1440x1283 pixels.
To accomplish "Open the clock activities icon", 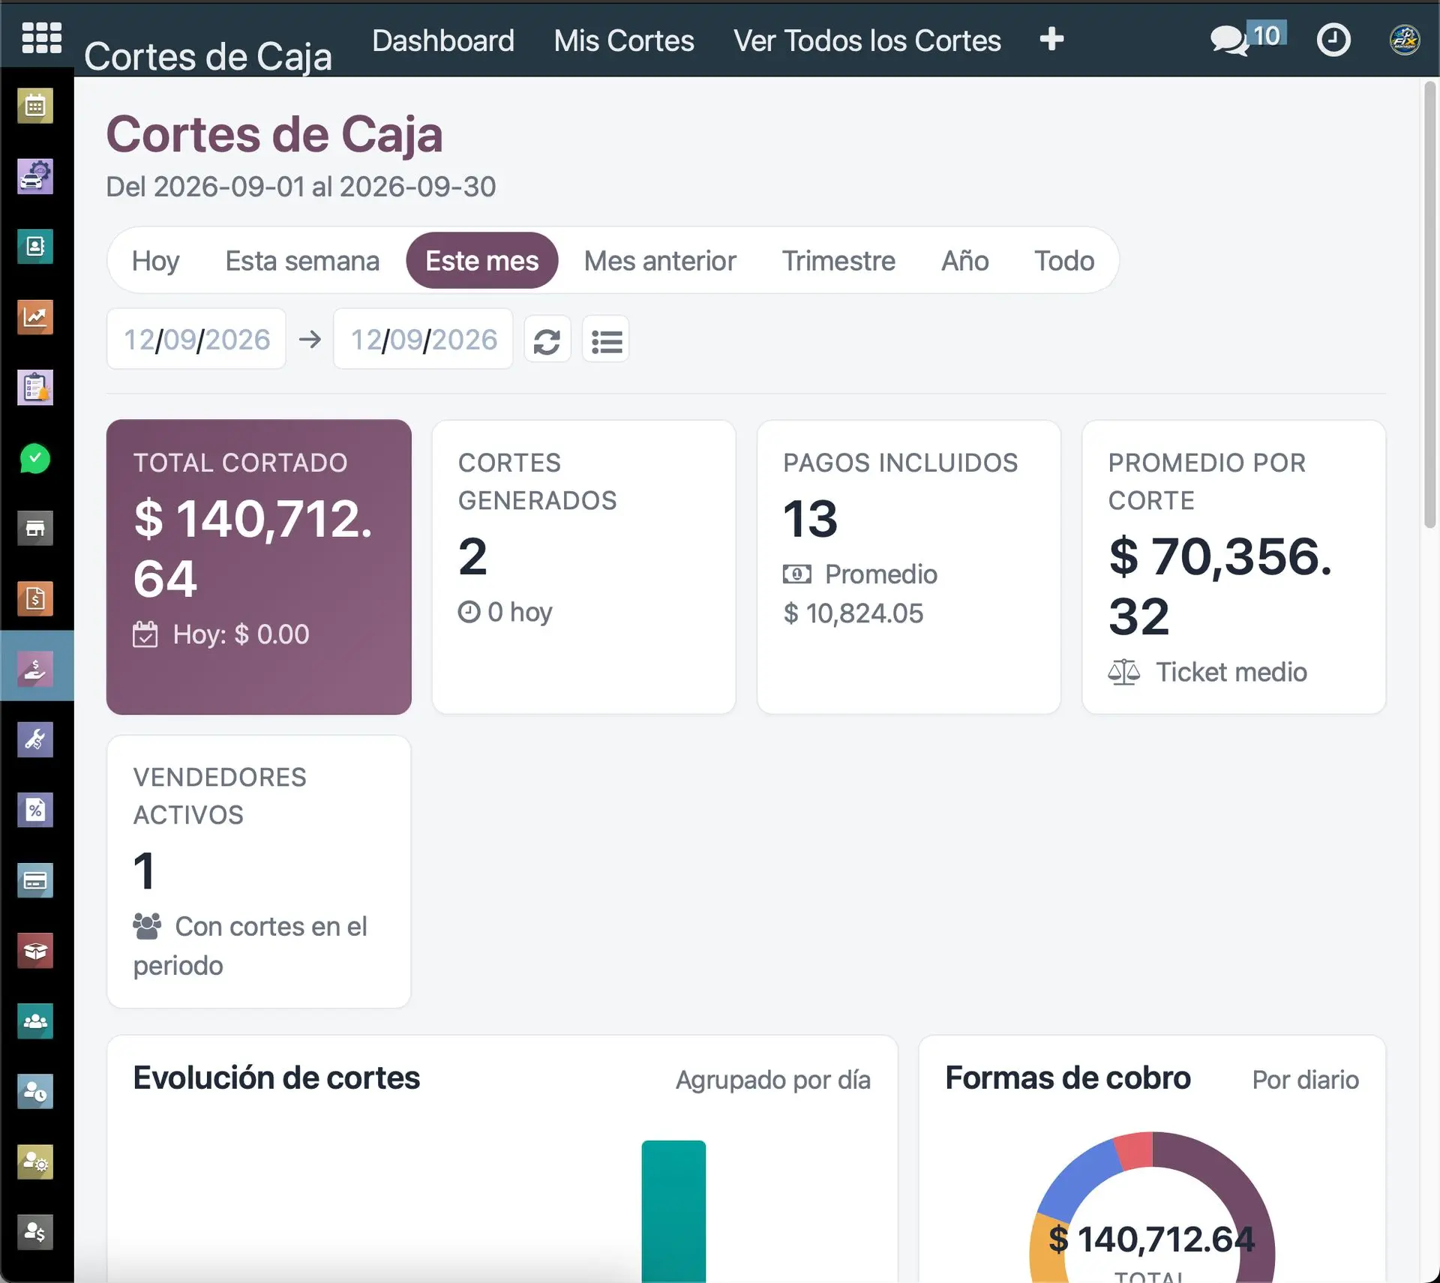I will coord(1333,40).
